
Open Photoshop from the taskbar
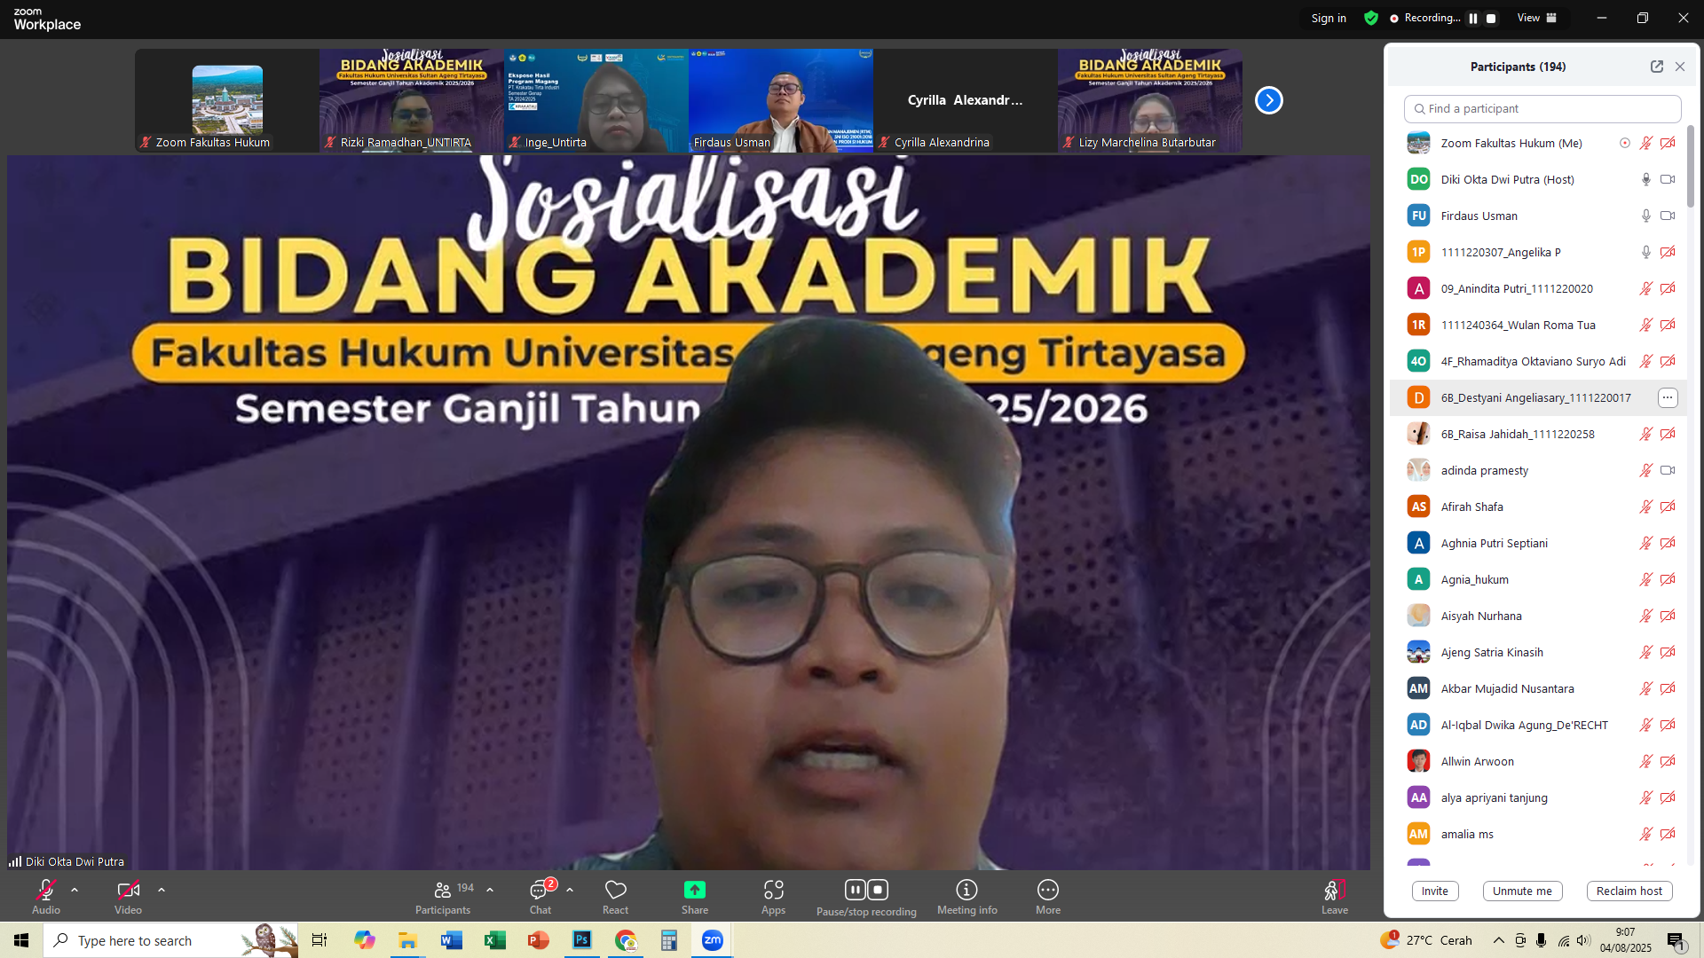tap(582, 940)
